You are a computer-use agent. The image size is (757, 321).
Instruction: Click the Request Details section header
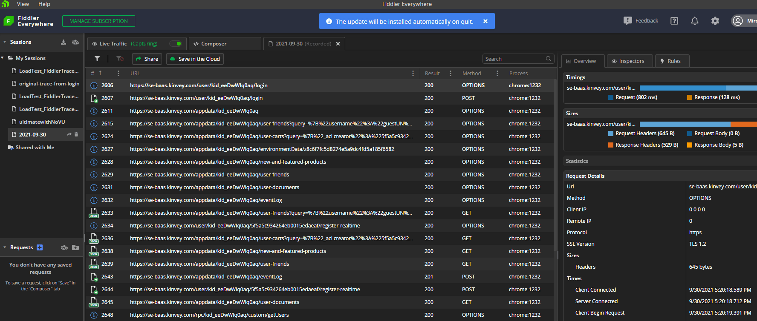coord(660,176)
